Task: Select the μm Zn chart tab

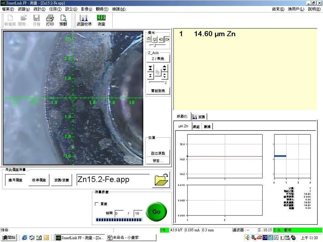Action: point(183,126)
